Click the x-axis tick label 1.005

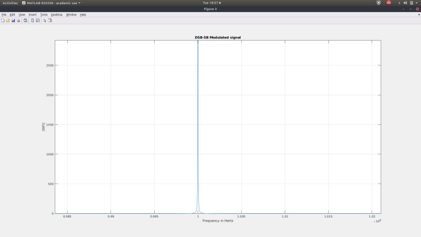click(x=242, y=216)
